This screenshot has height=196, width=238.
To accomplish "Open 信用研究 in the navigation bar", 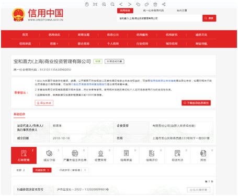I will 172,35.
